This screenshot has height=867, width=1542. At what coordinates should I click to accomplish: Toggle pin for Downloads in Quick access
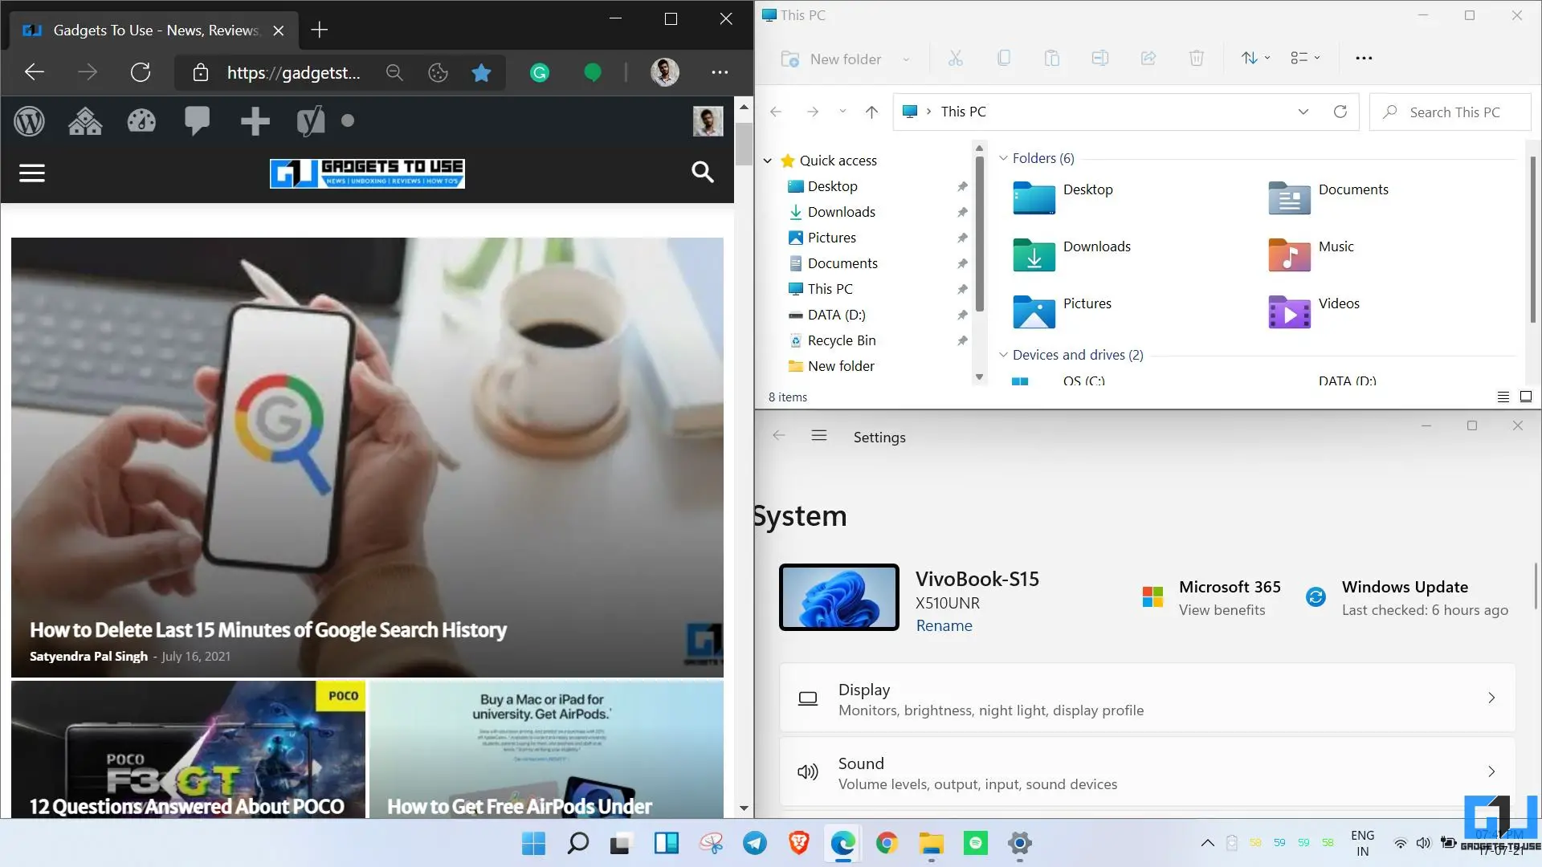961,212
